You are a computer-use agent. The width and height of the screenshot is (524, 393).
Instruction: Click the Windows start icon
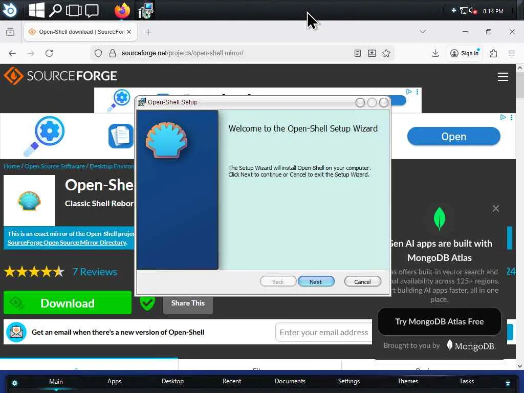[x=36, y=10]
